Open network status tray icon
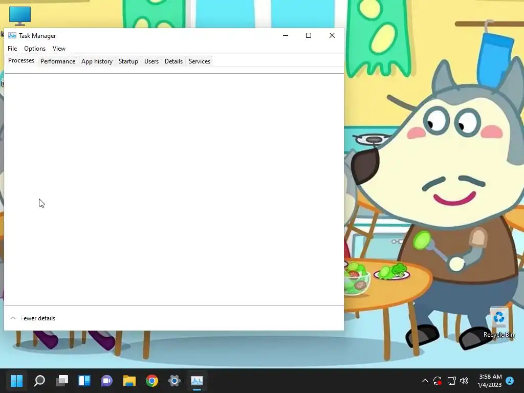Image resolution: width=524 pixels, height=393 pixels. coord(451,381)
